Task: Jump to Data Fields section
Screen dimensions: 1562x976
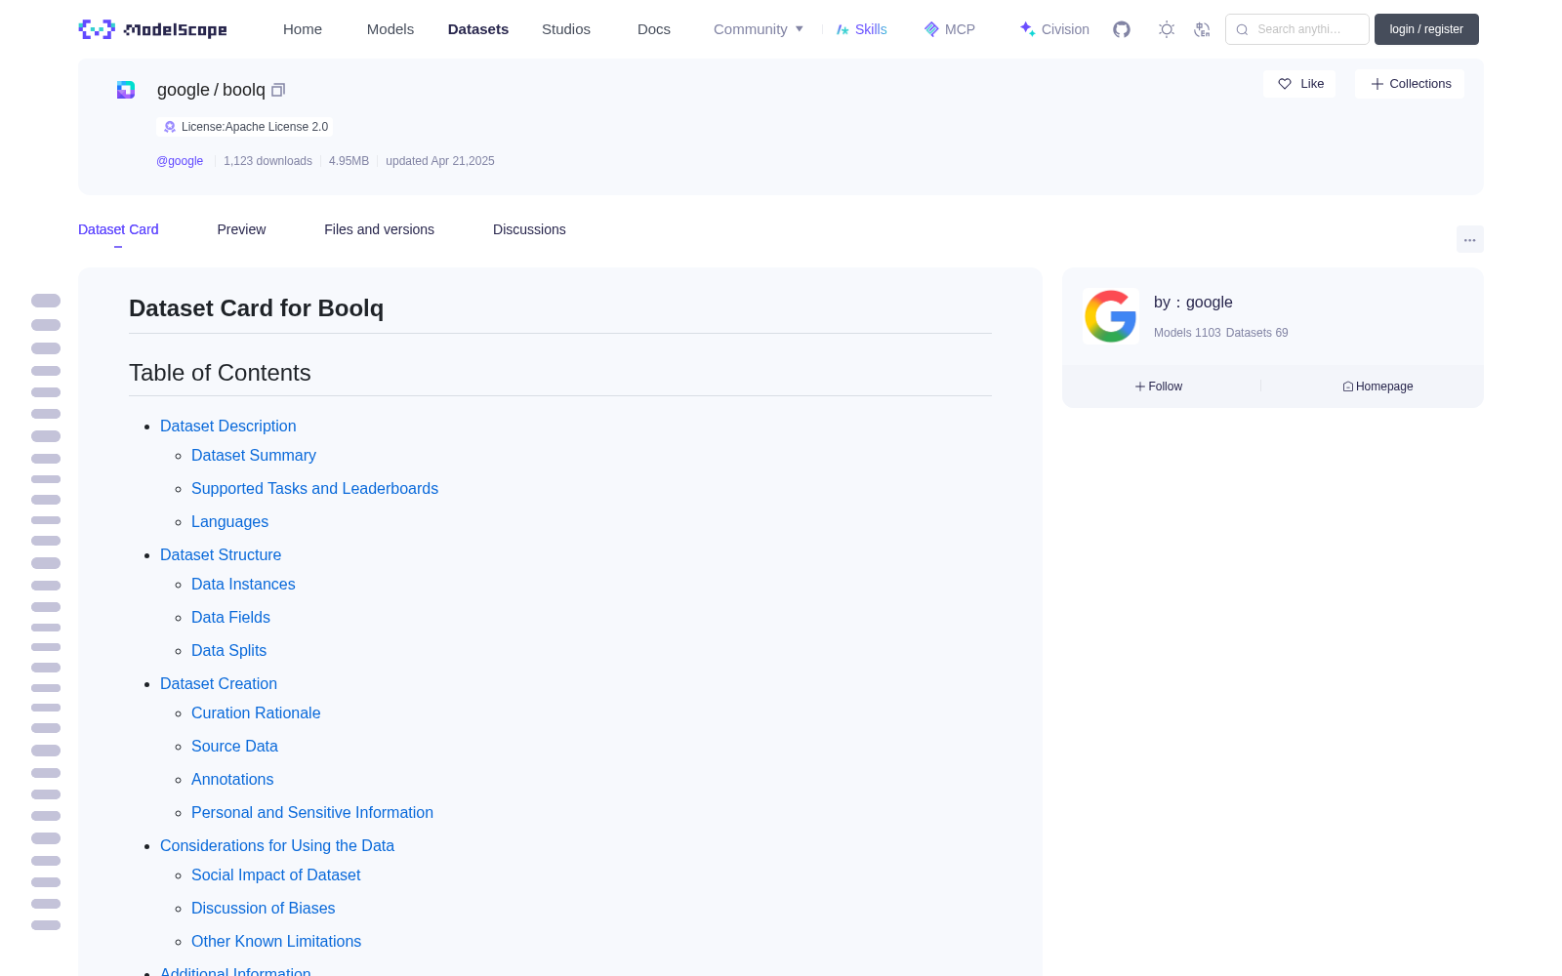Action: [x=230, y=617]
